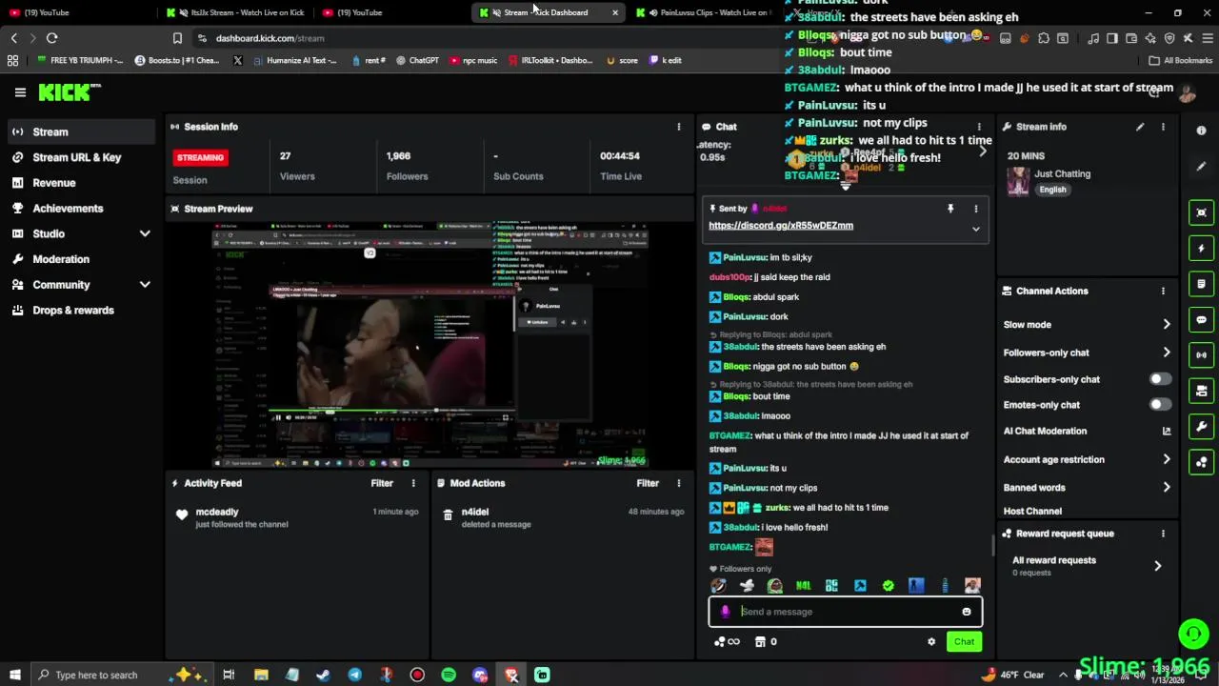Toggle lightning bolt widget in right rail
This screenshot has width=1219, height=686.
point(1201,249)
